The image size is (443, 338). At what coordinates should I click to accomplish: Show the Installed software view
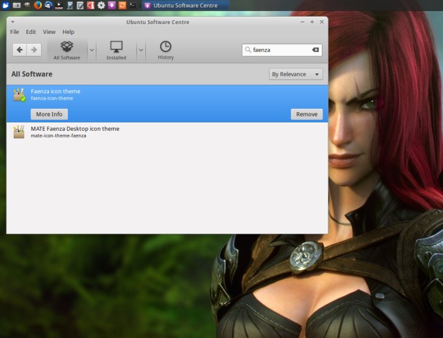coord(116,50)
